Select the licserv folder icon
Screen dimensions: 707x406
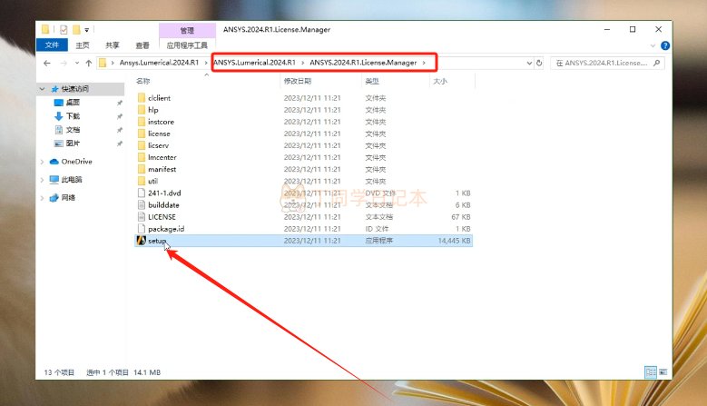click(x=142, y=145)
